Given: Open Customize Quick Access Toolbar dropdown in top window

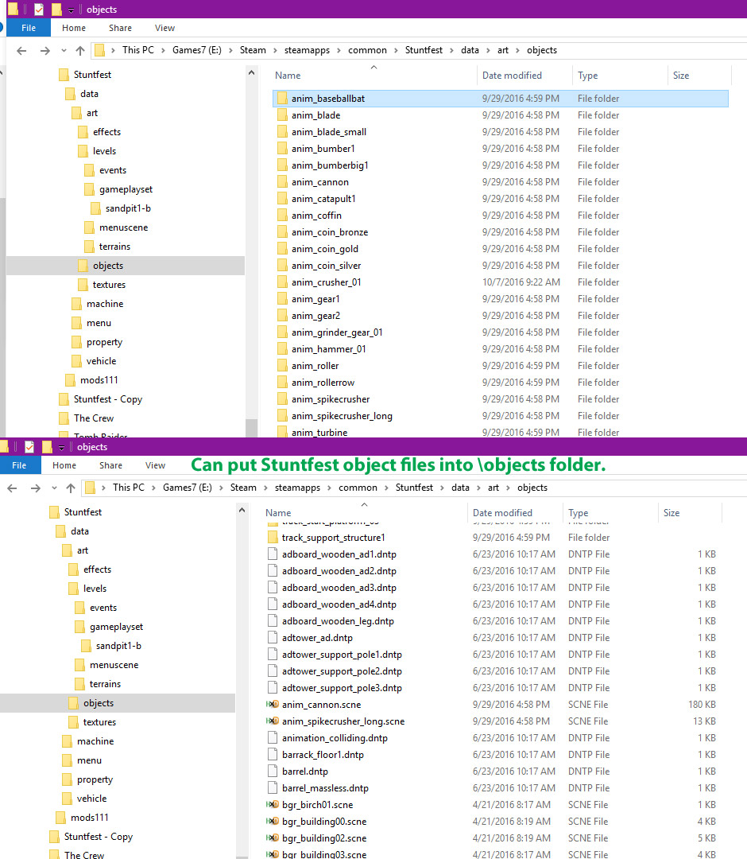Looking at the screenshot, I should point(72,10).
